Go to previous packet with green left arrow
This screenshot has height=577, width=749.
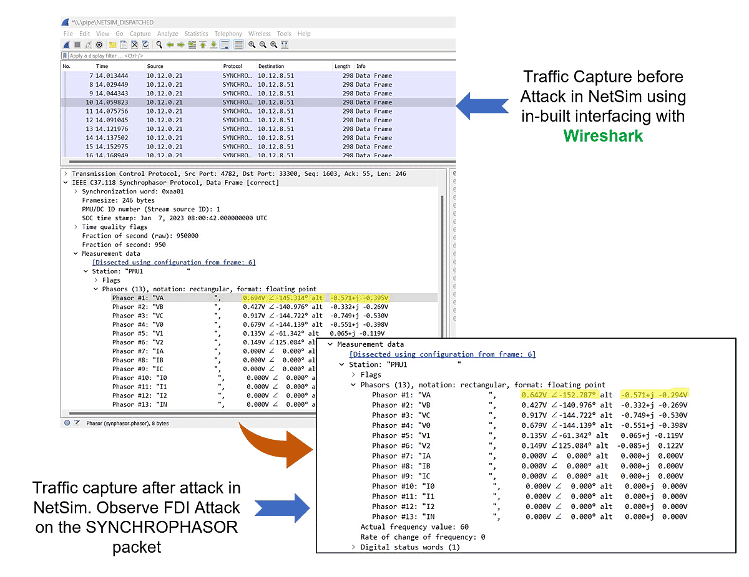(170, 45)
